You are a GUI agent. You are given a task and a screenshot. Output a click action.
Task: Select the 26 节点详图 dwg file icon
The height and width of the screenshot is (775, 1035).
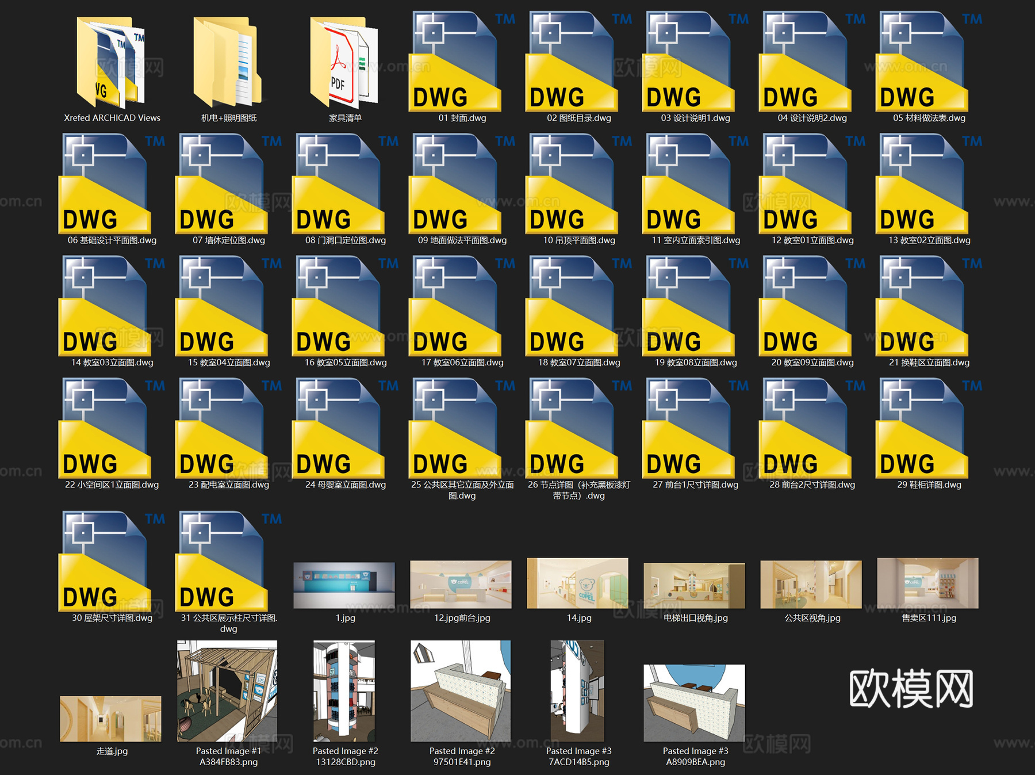tap(572, 429)
